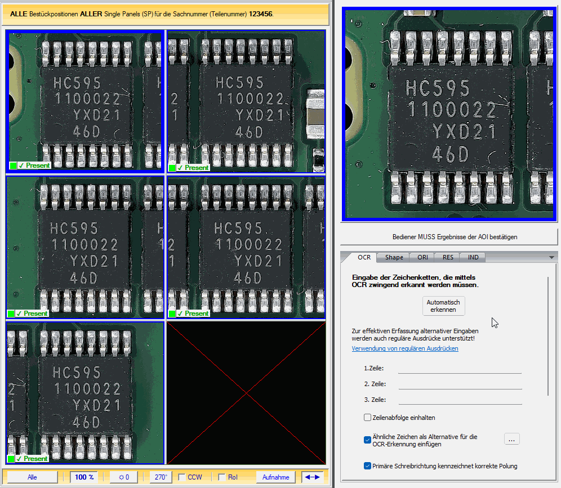561x488 pixels.
Task: Open the tab overflow dropdown arrow
Action: pos(551,257)
